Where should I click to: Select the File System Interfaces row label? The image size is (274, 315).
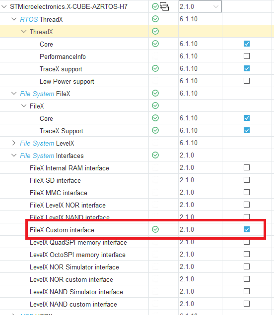coord(52,156)
